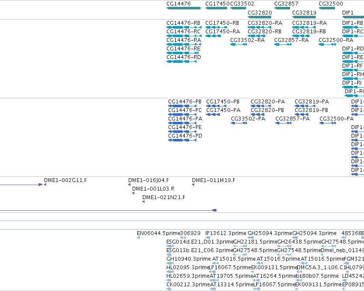
Task: Open transcript CG32820-RB
Action: pyautogui.click(x=256, y=36)
